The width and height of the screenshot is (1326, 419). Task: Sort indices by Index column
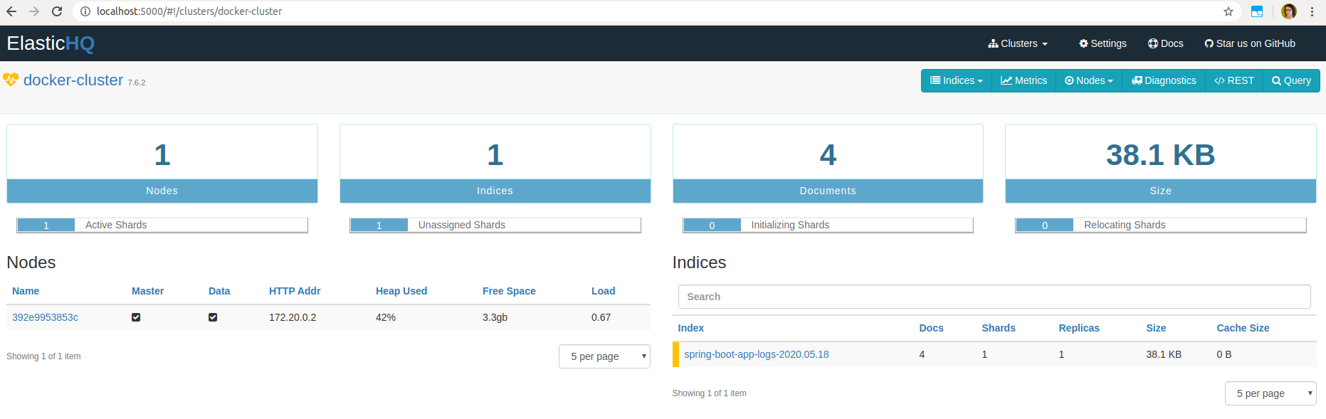tap(690, 328)
